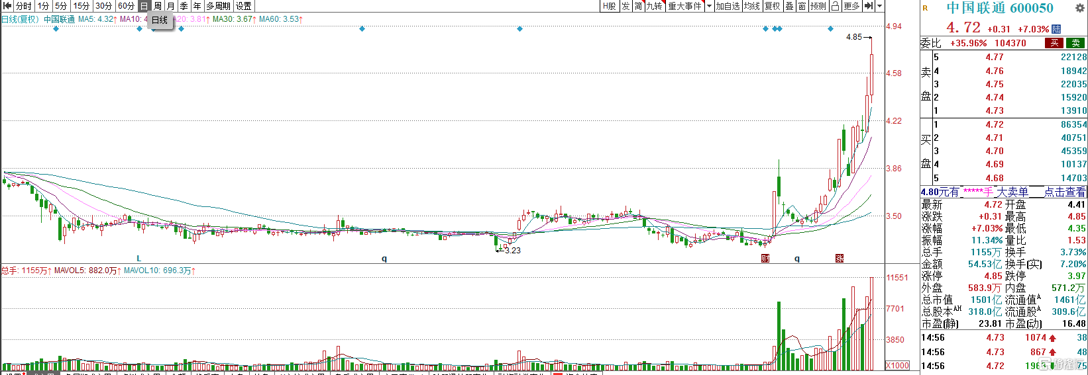Click the lock icon in toolbar
Viewport: 1088px width, 375px height.
(836, 6)
